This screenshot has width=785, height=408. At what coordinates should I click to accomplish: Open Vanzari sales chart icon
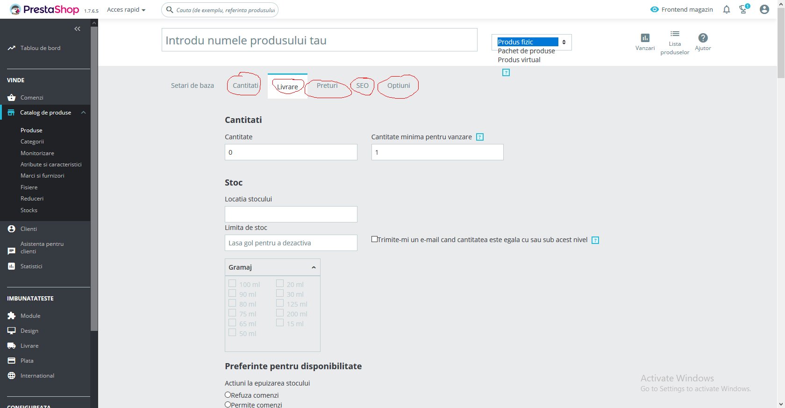point(645,38)
